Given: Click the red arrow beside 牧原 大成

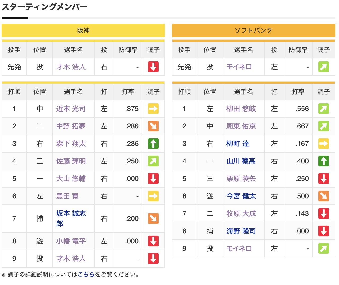Looking at the screenshot, I should click(x=323, y=213).
